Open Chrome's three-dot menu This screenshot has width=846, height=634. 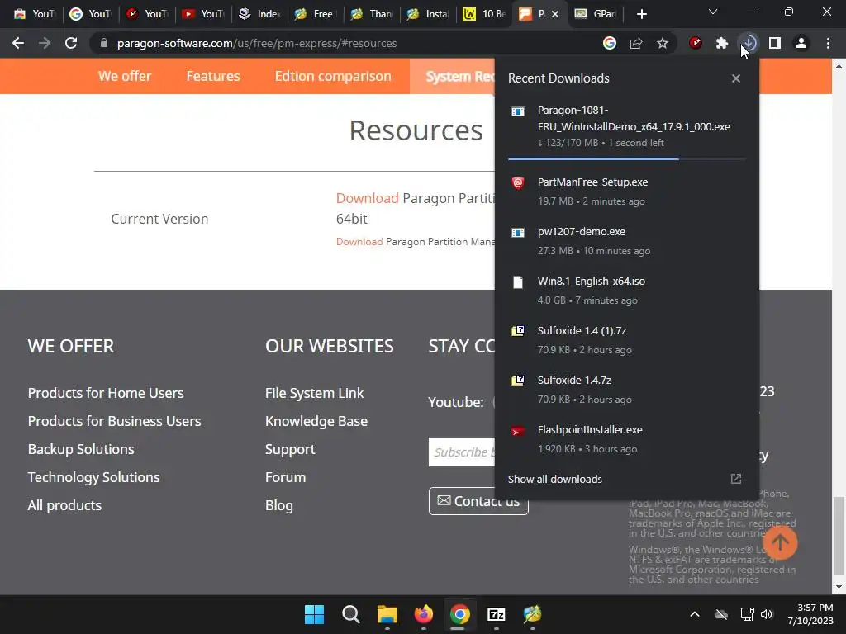click(x=828, y=43)
